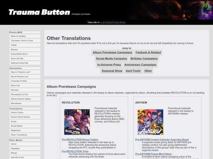Open News & Updates in sidebar
The height and width of the screenshot is (159, 213).
[x=25, y=36]
